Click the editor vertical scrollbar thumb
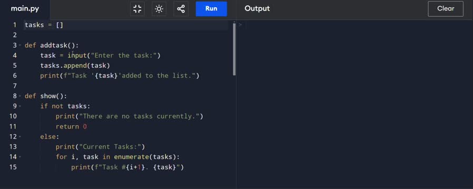The width and height of the screenshot is (473, 189). point(234,49)
